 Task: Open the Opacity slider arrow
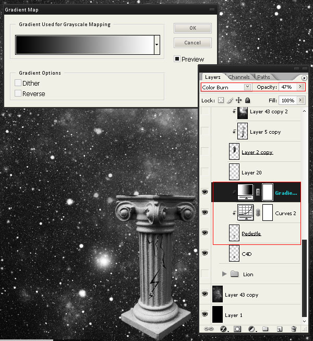[300, 87]
